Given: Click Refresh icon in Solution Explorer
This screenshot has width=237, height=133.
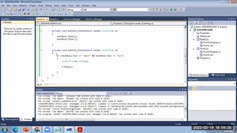Looking at the screenshot, I should pos(200,23).
